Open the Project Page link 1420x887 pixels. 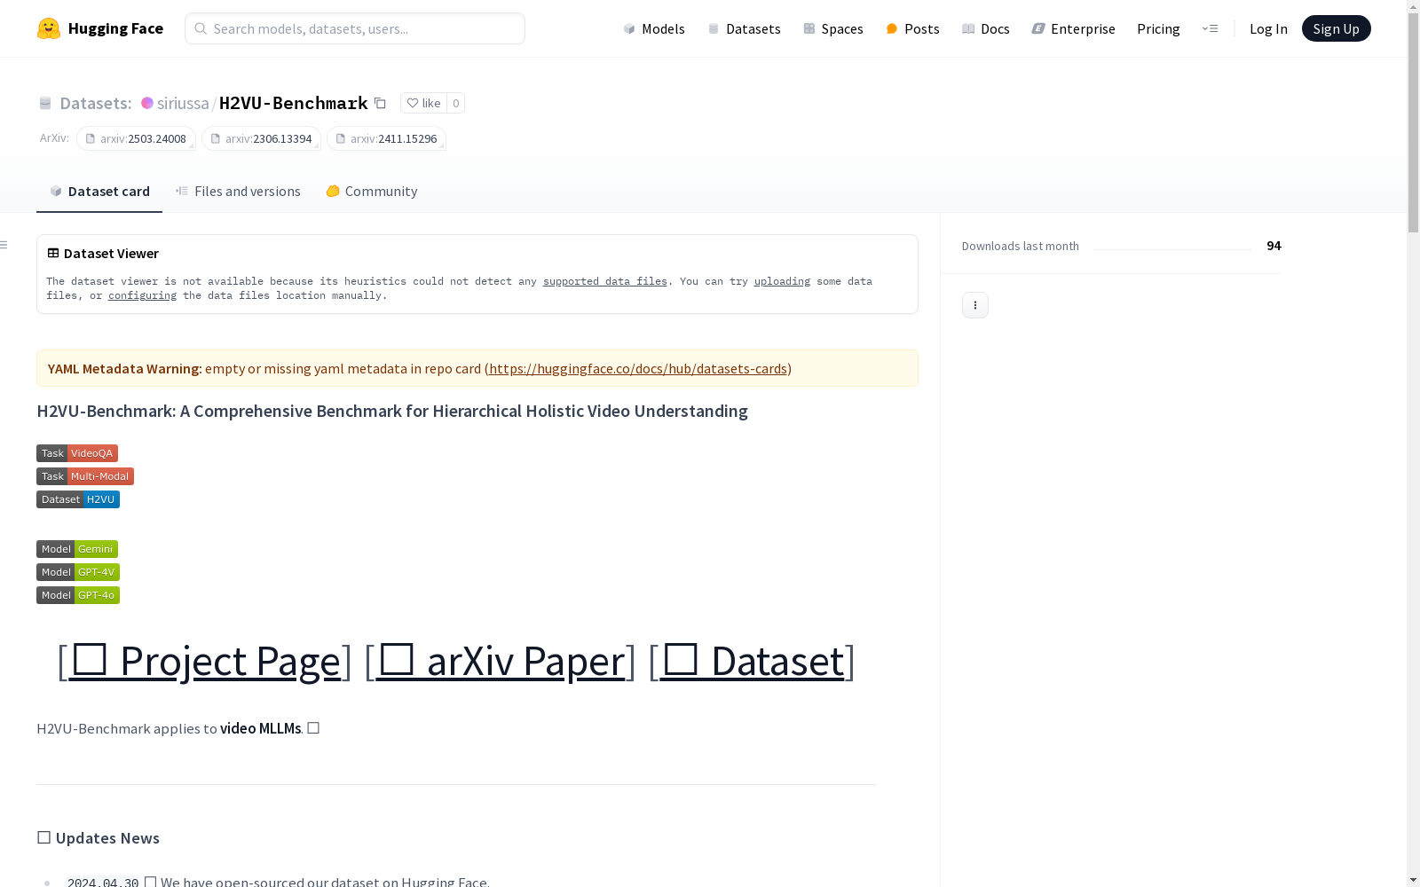tap(205, 661)
